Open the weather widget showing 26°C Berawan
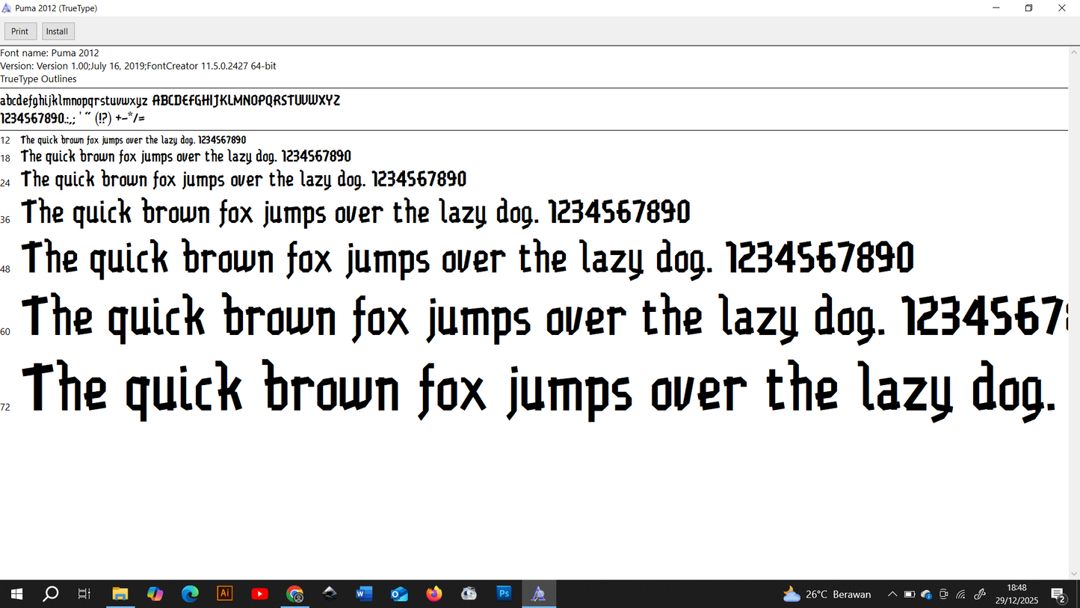Screen dimensions: 1080x608 [x=827, y=595]
